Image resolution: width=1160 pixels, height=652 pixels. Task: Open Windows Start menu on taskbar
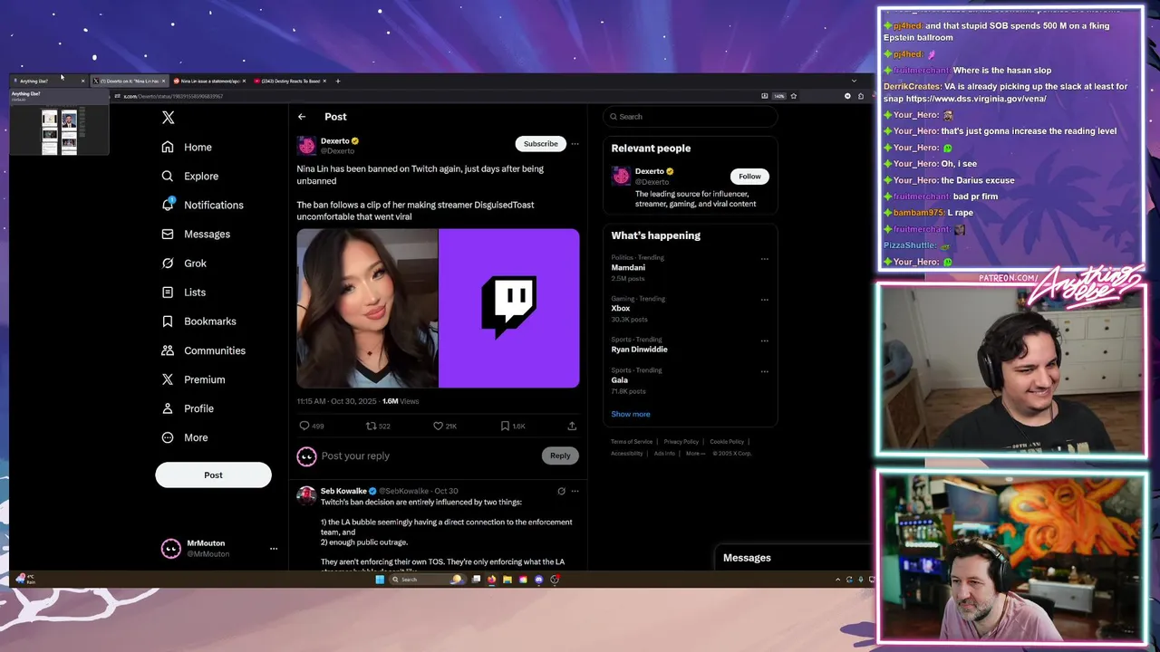[x=380, y=580]
